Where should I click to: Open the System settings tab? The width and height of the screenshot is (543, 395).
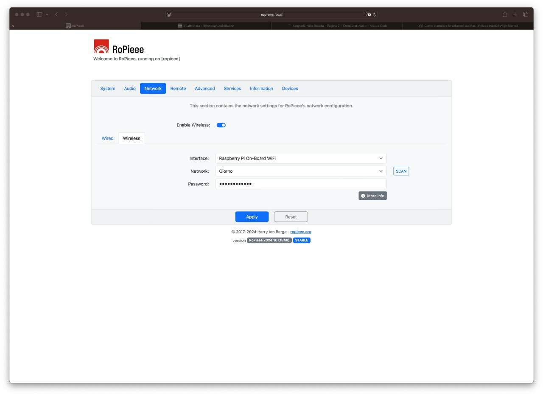tap(108, 89)
